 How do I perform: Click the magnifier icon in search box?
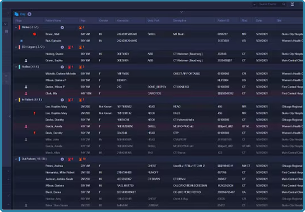284,4
